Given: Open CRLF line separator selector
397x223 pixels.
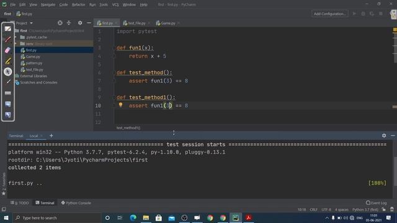Looking at the screenshot, I should 313,209.
